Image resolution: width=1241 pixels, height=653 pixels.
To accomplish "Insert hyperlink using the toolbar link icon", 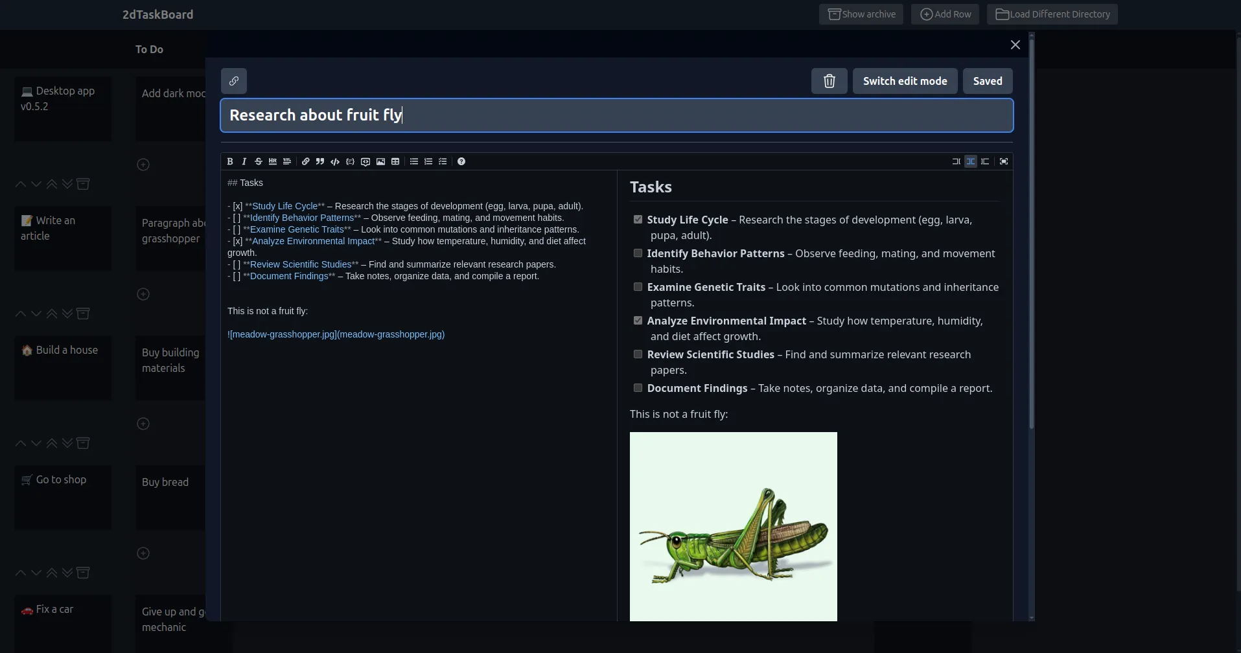I will [x=306, y=161].
